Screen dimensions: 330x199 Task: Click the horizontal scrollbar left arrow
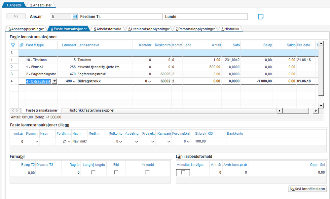279,111
